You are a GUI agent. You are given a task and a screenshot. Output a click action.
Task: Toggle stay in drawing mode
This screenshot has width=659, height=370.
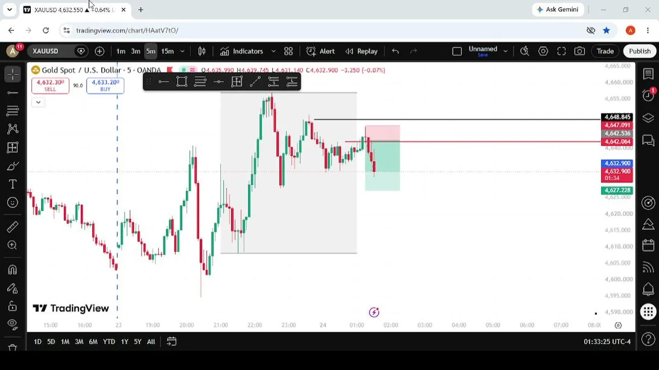click(13, 288)
